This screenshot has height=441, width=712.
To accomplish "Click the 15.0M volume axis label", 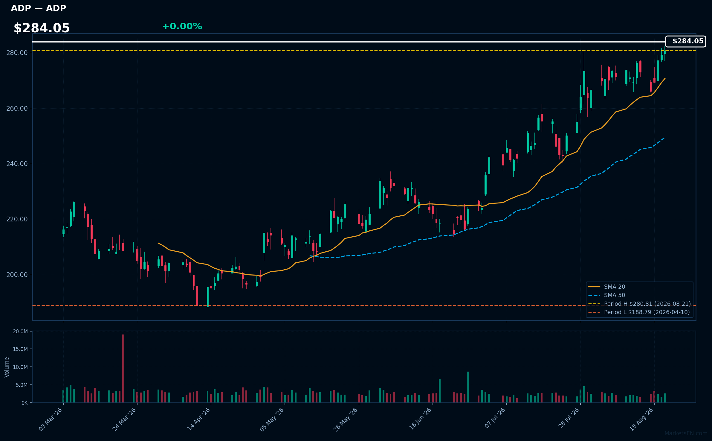I will pyautogui.click(x=20, y=349).
